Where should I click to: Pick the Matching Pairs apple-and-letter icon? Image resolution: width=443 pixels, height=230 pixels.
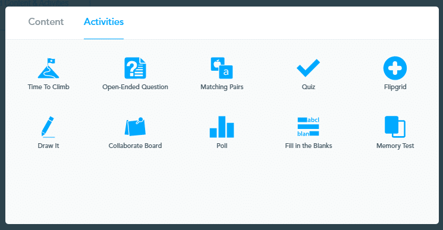222,68
